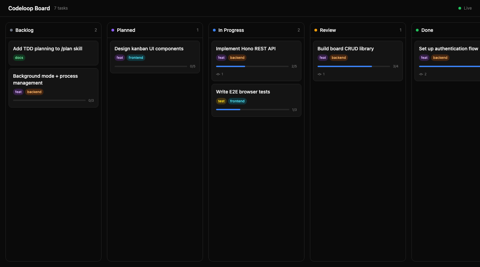Click the blue In Progress status dot

(215, 30)
